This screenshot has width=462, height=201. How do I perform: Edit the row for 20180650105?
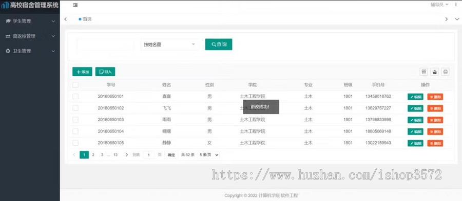pos(415,143)
